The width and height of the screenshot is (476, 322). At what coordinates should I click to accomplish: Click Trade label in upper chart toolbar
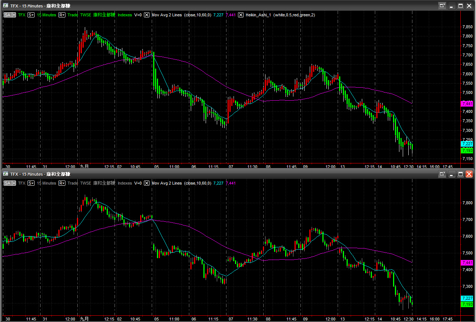(73, 15)
